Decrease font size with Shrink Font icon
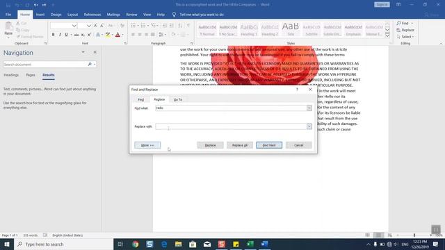Screen dimensions: 445x250 (102, 26)
